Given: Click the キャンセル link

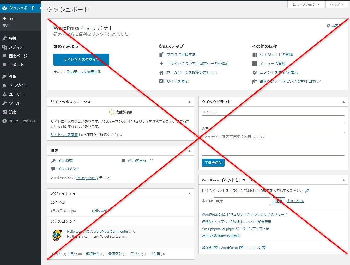Looking at the screenshot, I should 295,201.
